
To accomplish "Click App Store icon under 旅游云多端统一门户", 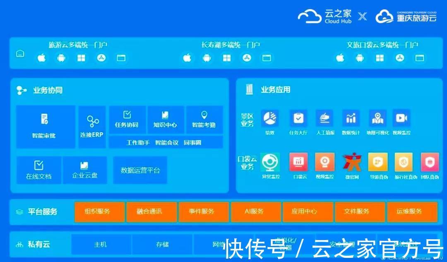I will point(101,58).
